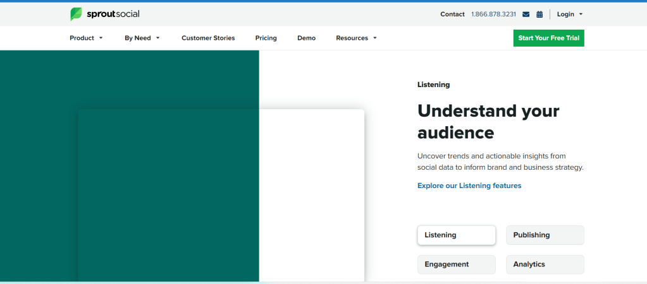This screenshot has width=647, height=284.
Task: Open the Contact link in top bar
Action: [x=452, y=15]
